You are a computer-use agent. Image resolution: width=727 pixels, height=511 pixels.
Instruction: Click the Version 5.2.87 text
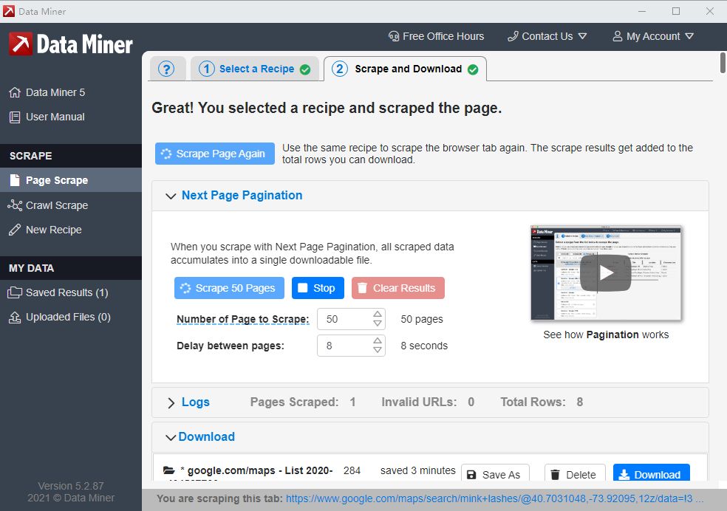71,486
